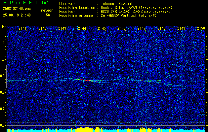Click the 2145 time marker
The height and width of the screenshot is (132, 208).
tap(102, 28)
